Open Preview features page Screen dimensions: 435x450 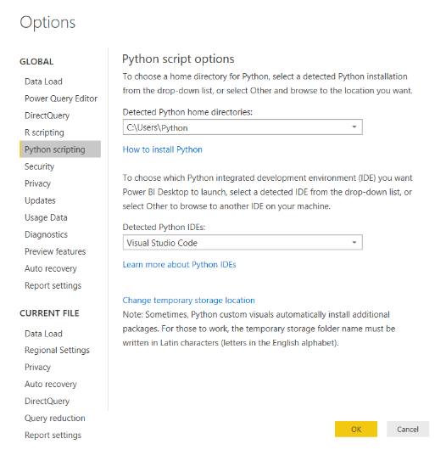pyautogui.click(x=55, y=251)
